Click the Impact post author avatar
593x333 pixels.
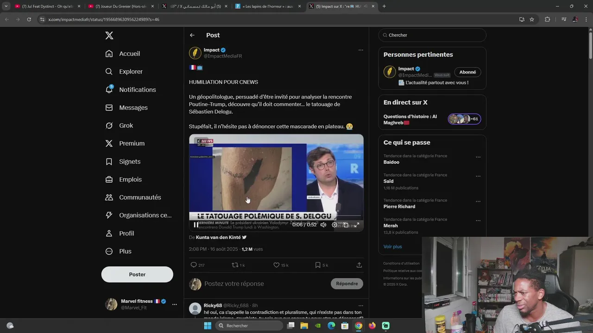[x=195, y=53]
